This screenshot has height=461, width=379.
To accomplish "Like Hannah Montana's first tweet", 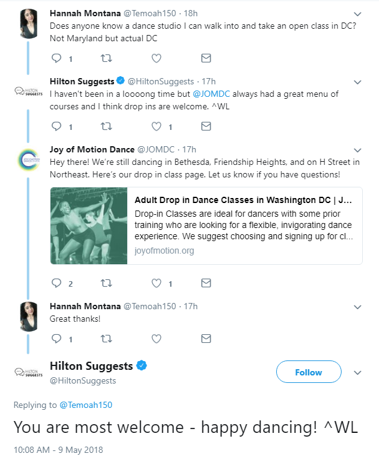I will [x=156, y=58].
